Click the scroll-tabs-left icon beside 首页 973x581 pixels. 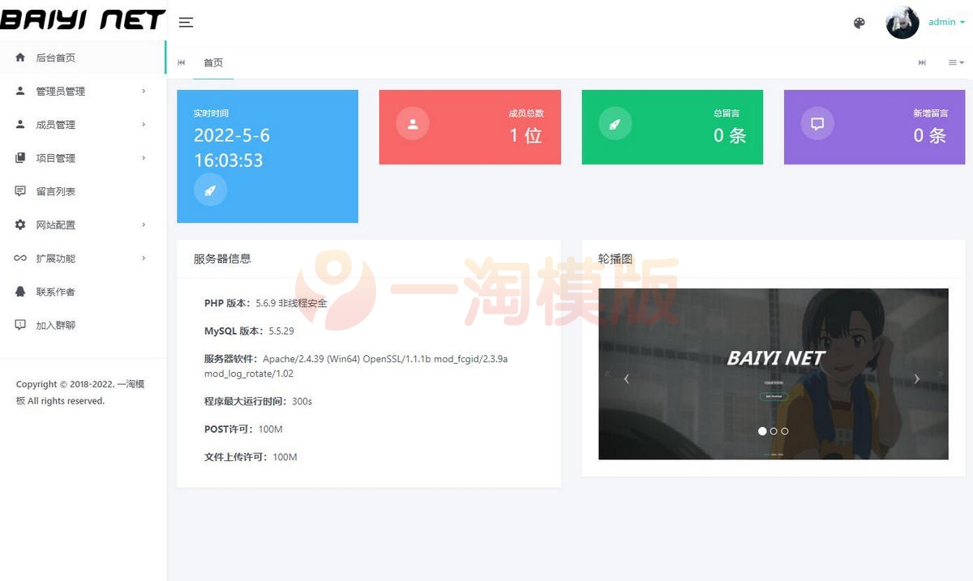coord(180,62)
